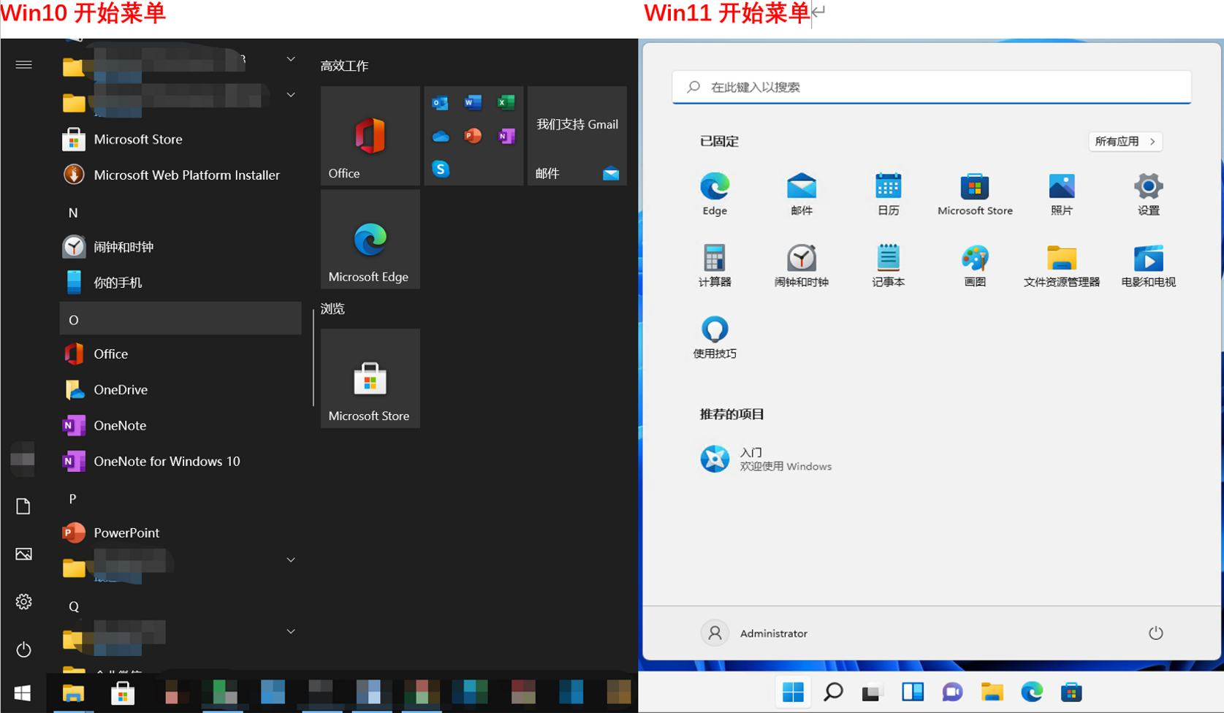Open Win11 taskbar Widgets icon
Viewport: 1224px width, 713px height.
(x=913, y=691)
